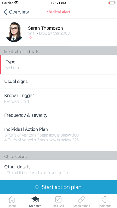Tap the pink medical cross icon
The height and width of the screenshot is (208, 117).
click(x=30, y=37)
